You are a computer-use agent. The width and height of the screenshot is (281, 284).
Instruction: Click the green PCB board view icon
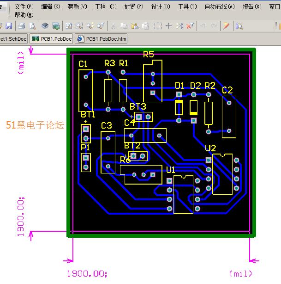tap(56, 26)
